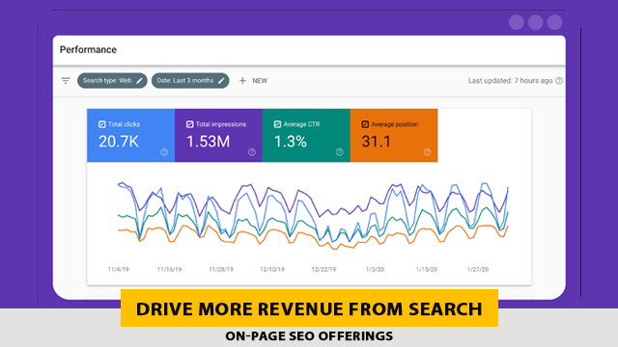Open the filter list icon
This screenshot has width=618, height=347.
coord(66,81)
